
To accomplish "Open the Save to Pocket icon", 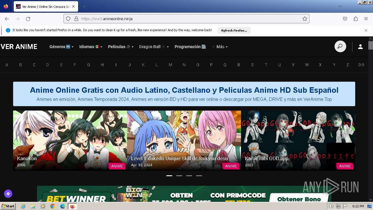I will 345,19.
